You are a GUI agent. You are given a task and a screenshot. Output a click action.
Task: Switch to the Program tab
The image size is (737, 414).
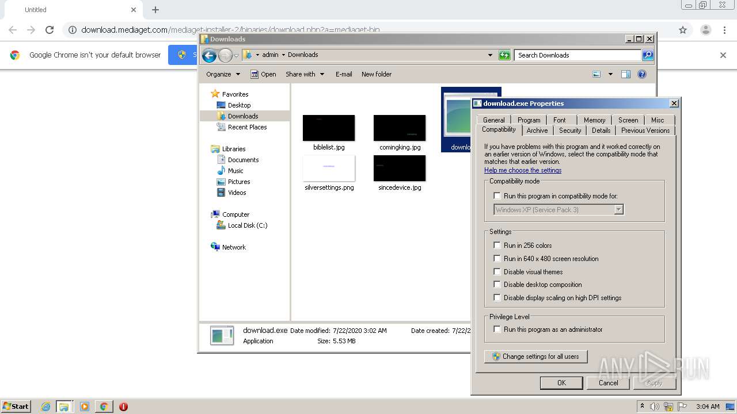(529, 120)
